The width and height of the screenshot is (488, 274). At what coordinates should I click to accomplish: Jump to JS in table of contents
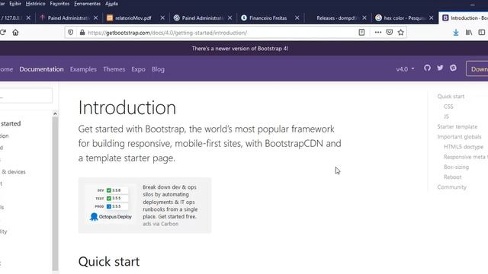tap(446, 116)
